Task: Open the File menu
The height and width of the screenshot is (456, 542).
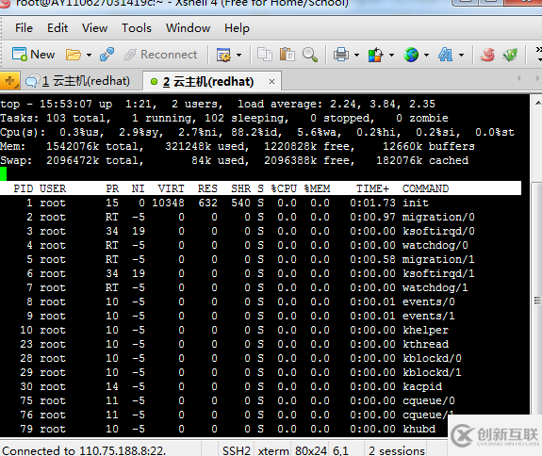Action: pyautogui.click(x=24, y=28)
